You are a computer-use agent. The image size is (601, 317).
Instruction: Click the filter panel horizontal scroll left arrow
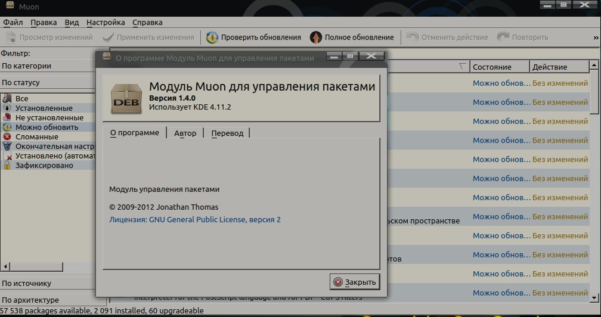click(5, 266)
